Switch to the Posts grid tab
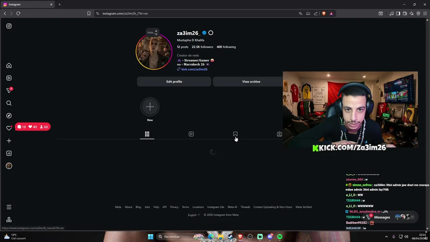 [x=147, y=134]
